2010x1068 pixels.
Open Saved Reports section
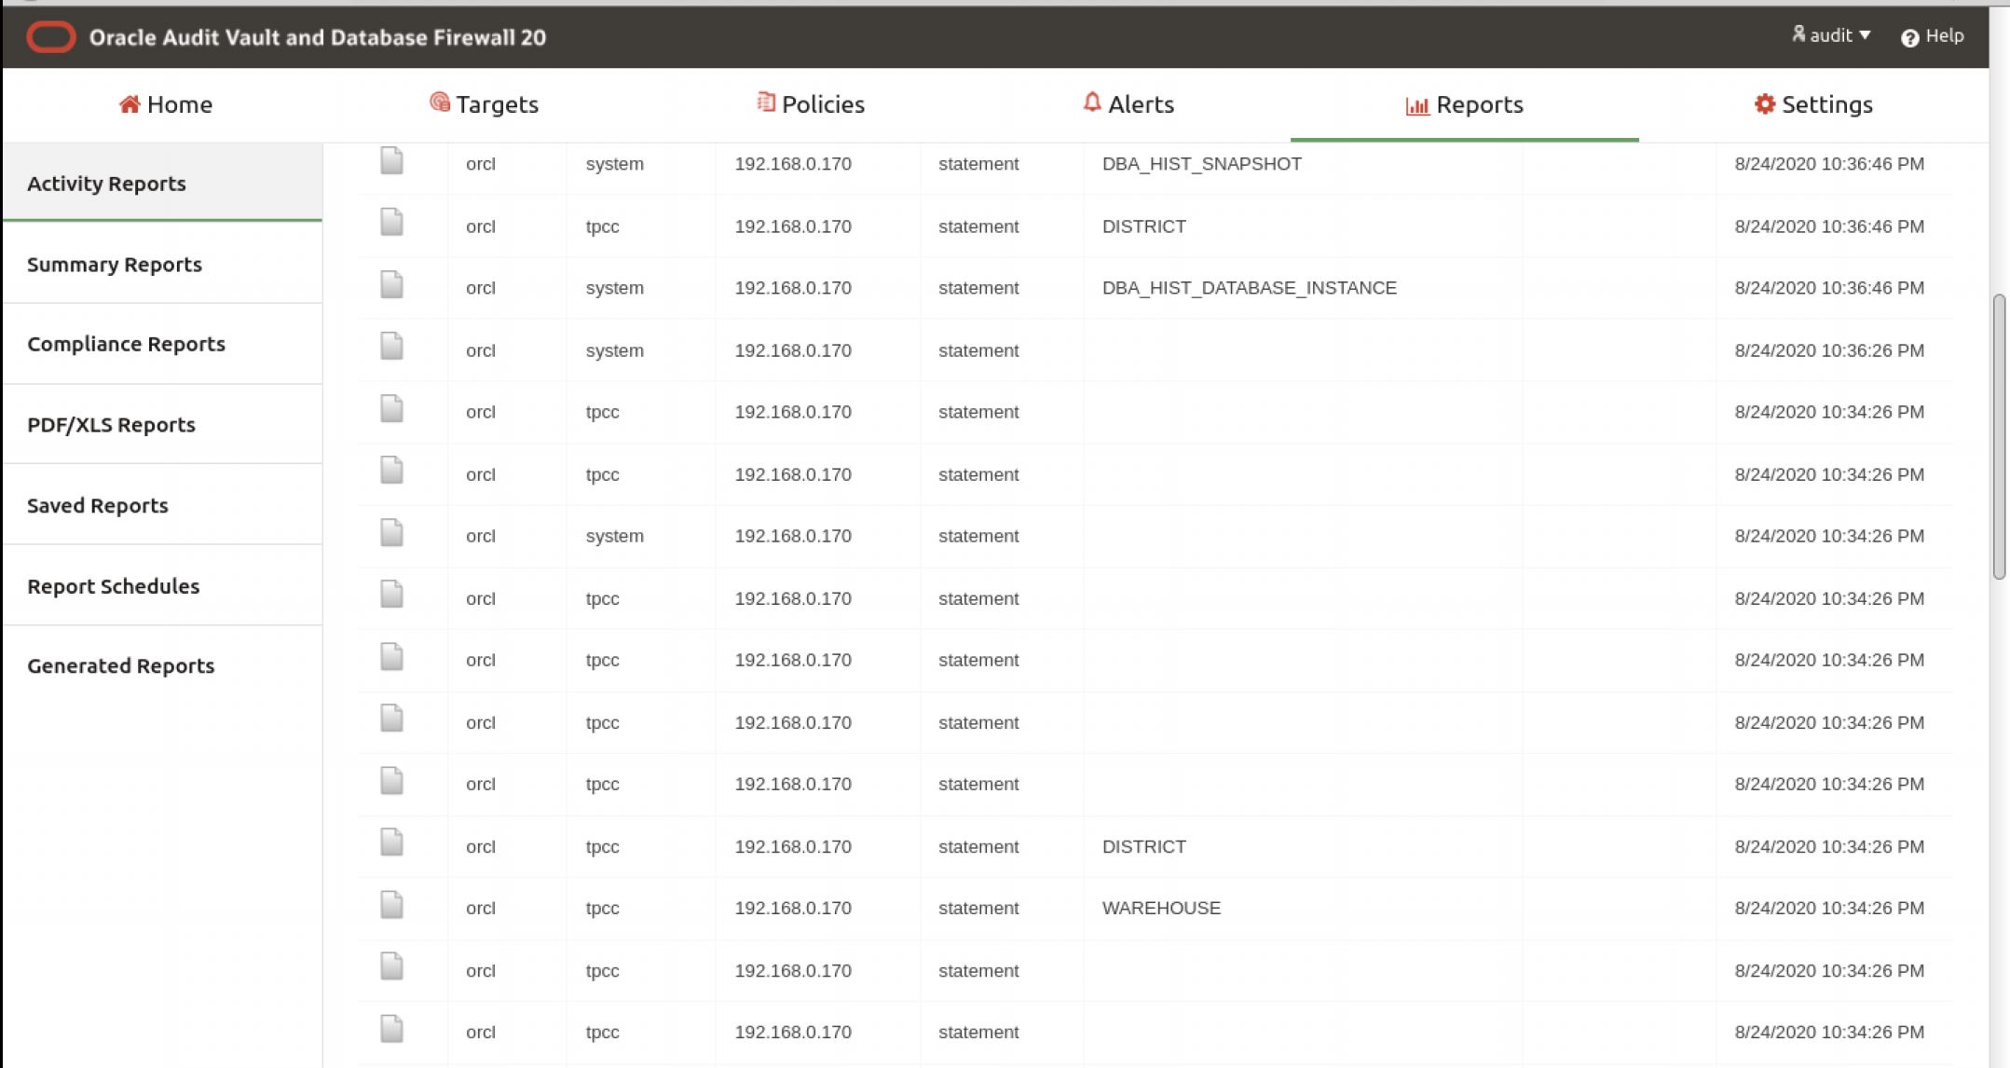[x=98, y=506]
